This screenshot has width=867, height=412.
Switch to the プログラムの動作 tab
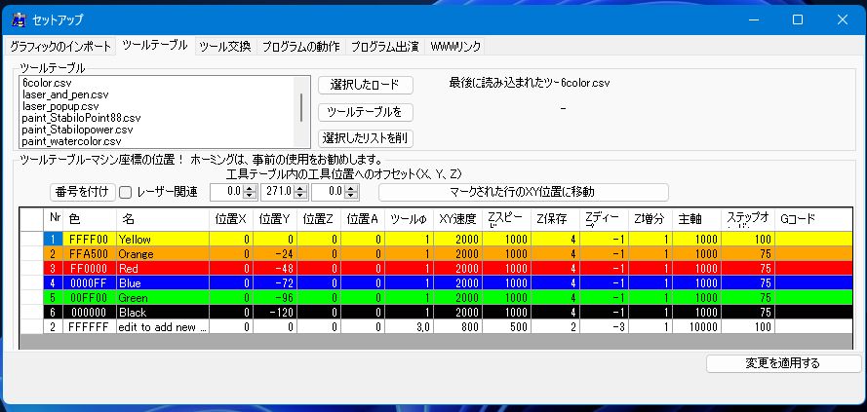point(300,47)
